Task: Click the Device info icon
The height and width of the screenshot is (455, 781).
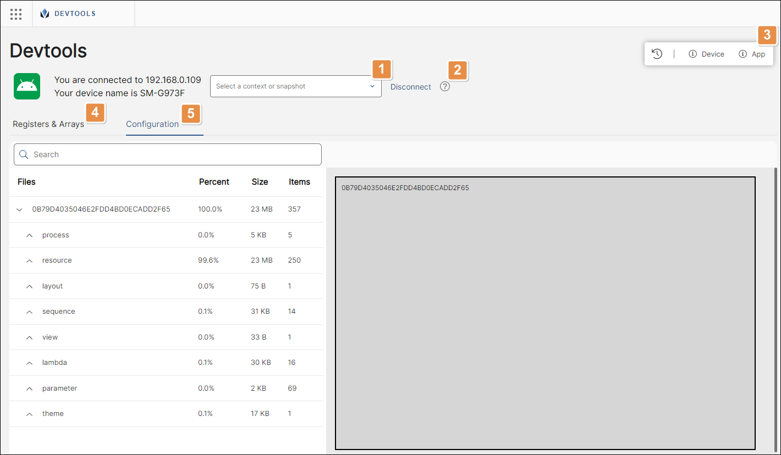Action: [x=692, y=54]
